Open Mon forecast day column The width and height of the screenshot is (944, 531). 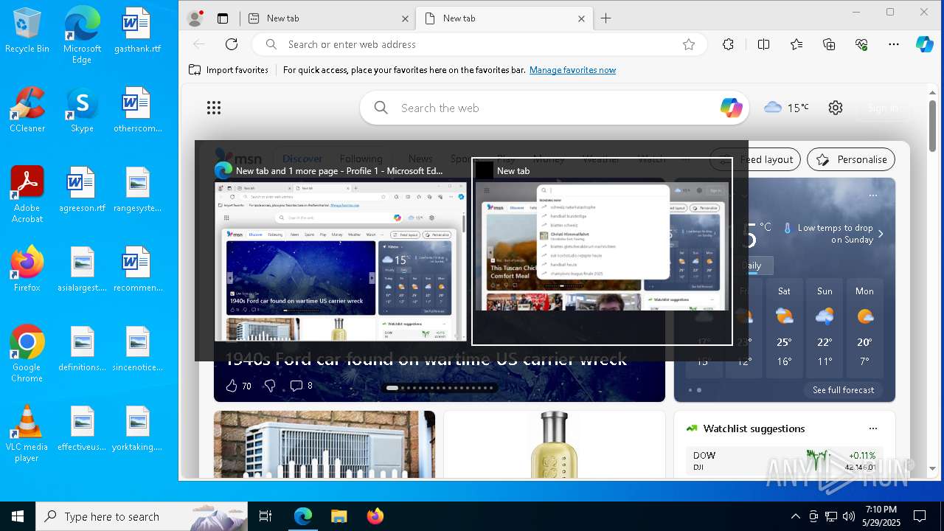point(864,327)
